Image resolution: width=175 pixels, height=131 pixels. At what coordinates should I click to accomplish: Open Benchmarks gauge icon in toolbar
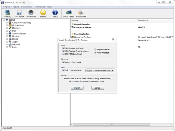tap(31, 12)
